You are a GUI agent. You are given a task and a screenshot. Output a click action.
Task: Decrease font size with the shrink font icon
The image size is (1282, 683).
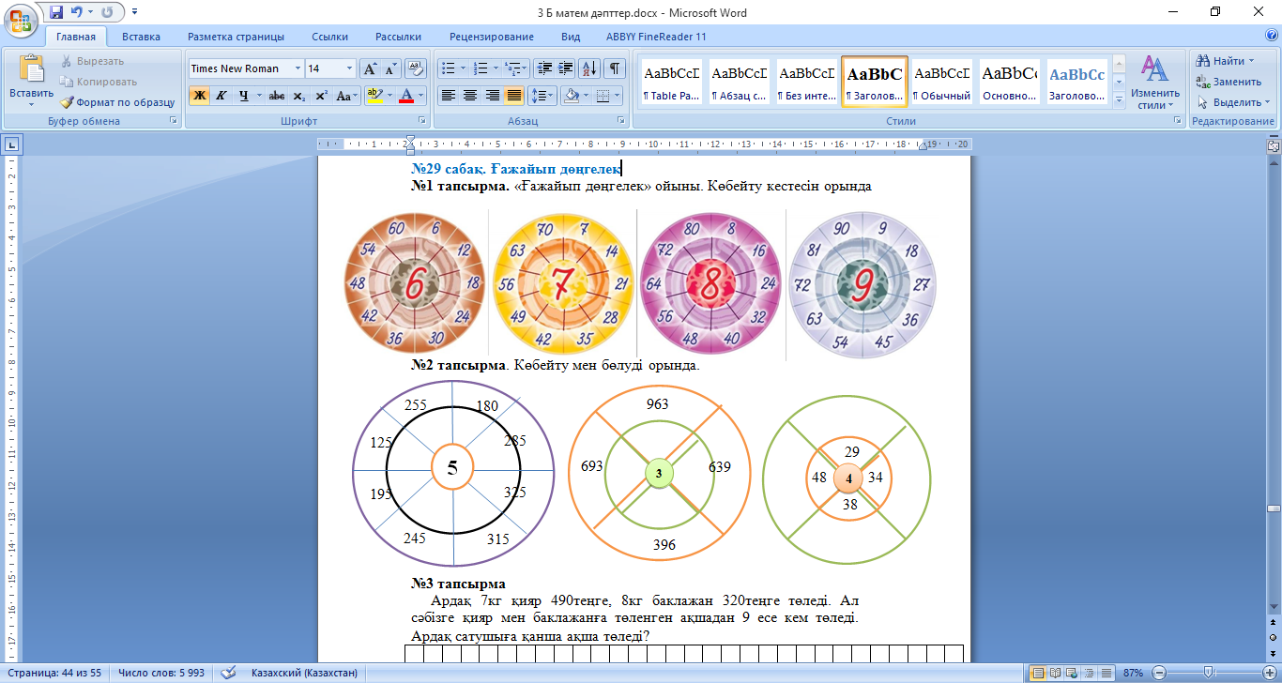click(x=390, y=68)
